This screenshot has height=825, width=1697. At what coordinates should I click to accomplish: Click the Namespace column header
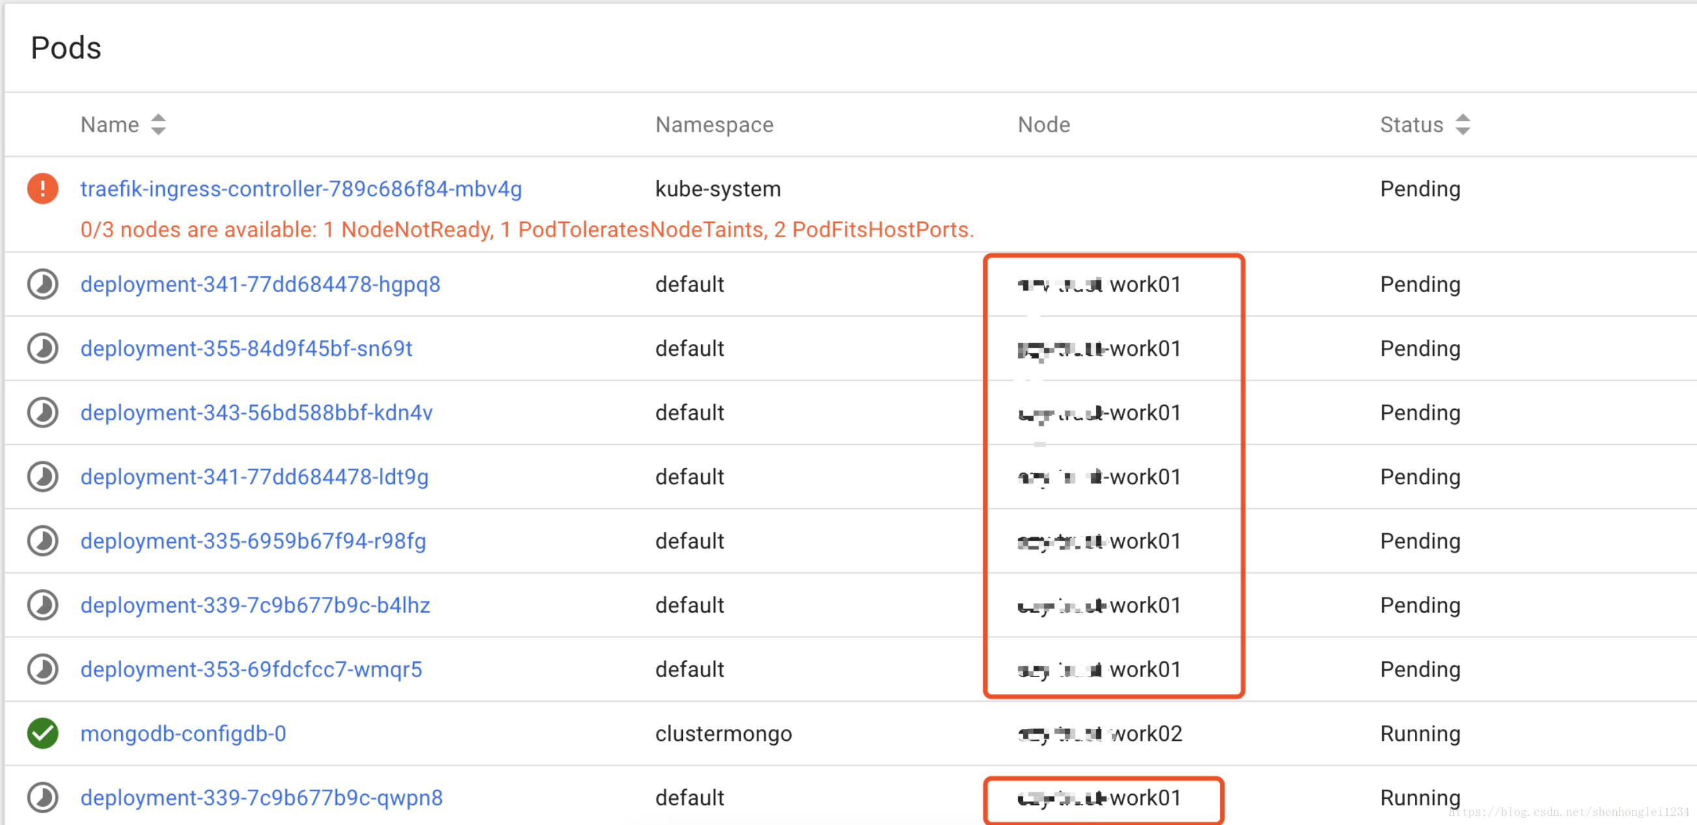(x=714, y=124)
